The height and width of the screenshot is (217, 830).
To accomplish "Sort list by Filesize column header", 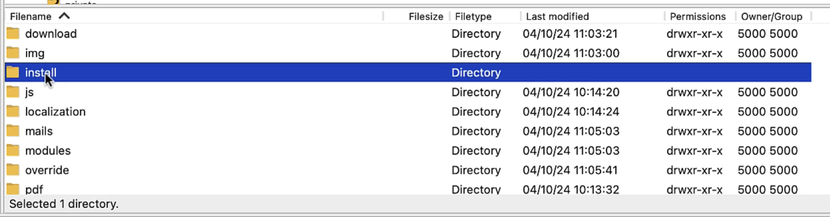I will coord(426,16).
